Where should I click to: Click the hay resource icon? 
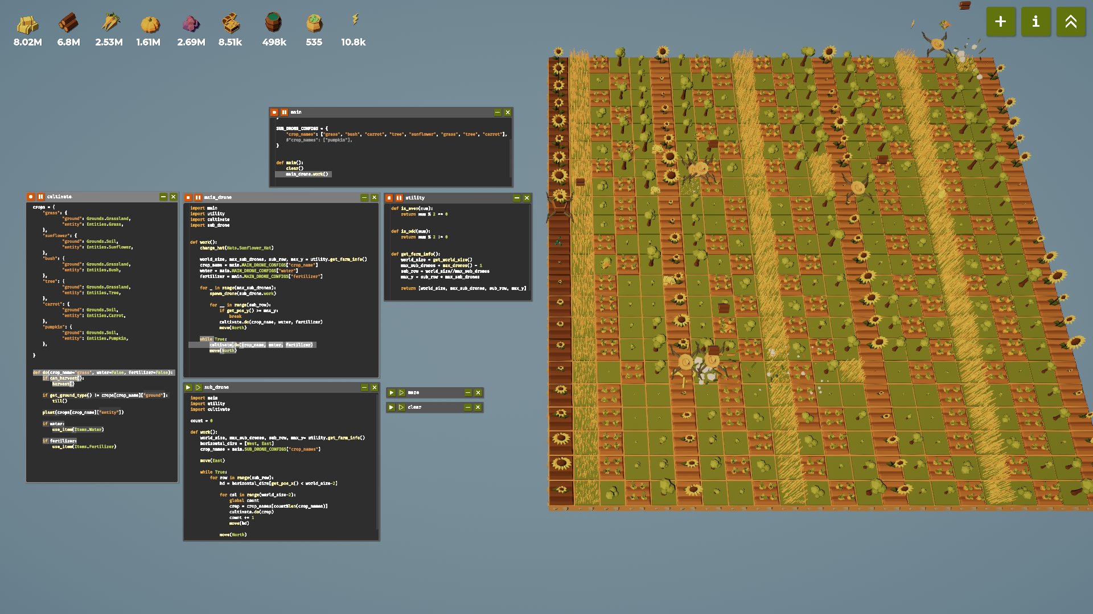coord(27,24)
